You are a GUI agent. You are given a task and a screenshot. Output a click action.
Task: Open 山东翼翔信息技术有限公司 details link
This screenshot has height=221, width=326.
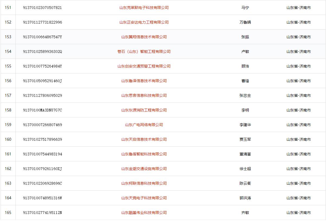click(144, 37)
